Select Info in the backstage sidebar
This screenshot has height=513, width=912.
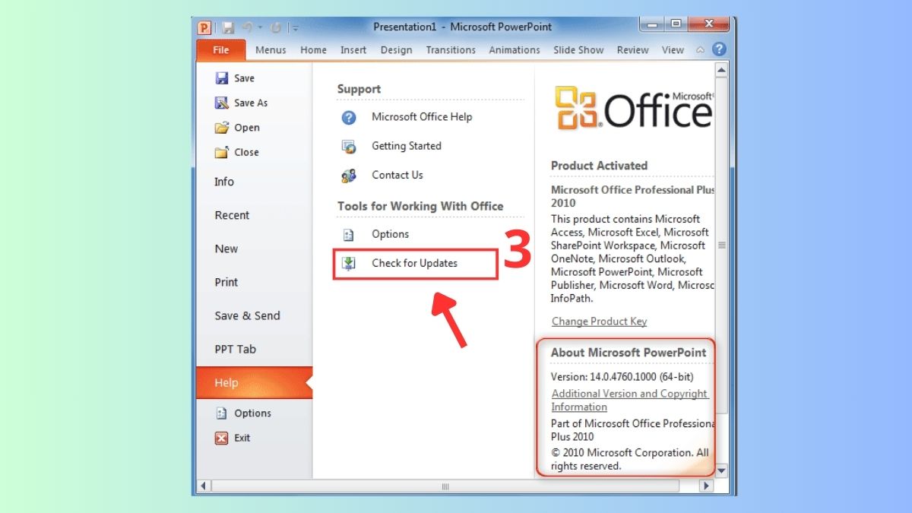[224, 182]
